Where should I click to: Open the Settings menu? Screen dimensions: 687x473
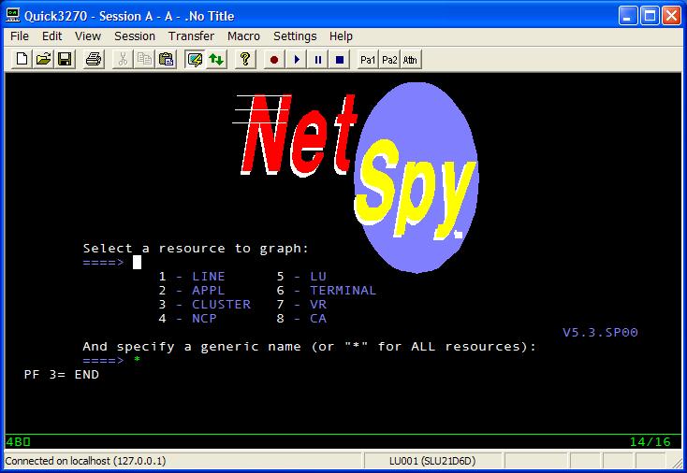295,36
